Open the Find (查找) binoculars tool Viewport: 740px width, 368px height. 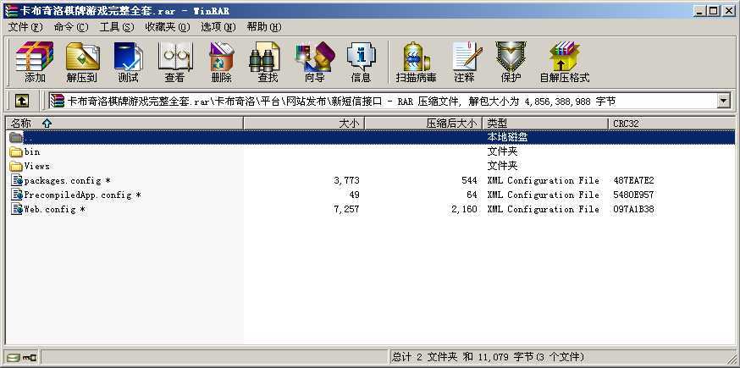click(268, 61)
